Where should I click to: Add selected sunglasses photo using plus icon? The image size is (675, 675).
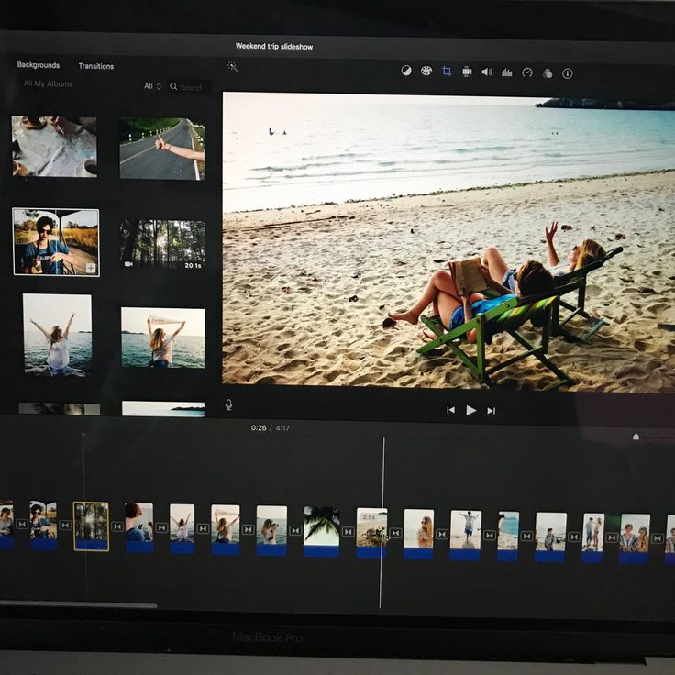(x=91, y=268)
